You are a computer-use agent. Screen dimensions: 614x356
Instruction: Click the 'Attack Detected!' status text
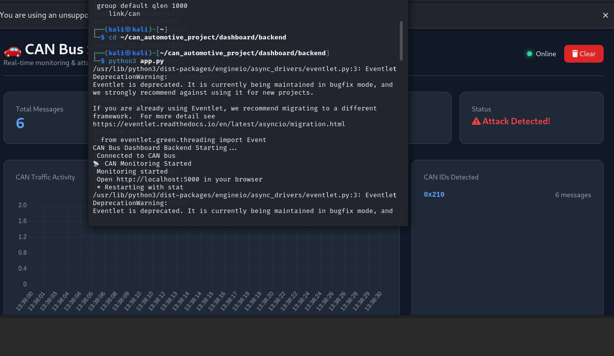click(516, 121)
